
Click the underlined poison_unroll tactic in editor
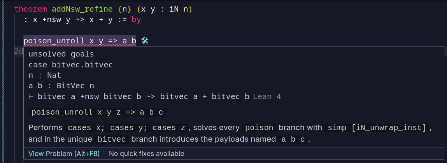79,41
